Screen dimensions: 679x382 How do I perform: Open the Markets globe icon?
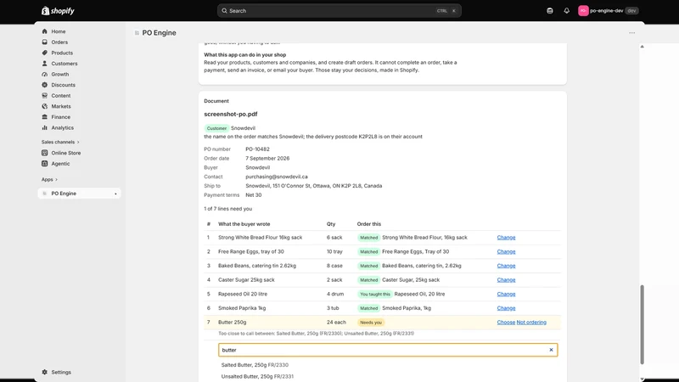(45, 106)
